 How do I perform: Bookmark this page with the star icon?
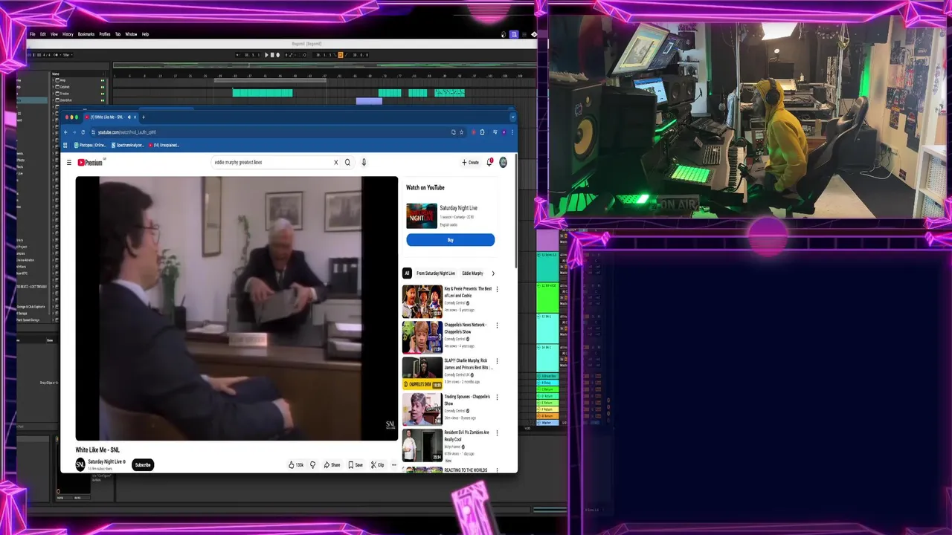coord(461,132)
